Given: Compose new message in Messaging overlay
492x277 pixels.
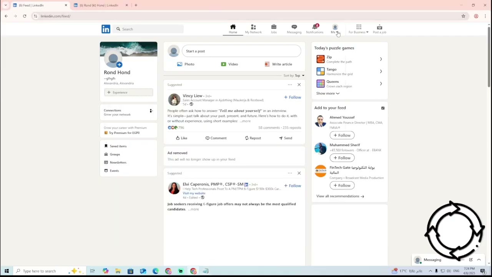Looking at the screenshot, I should 471,260.
